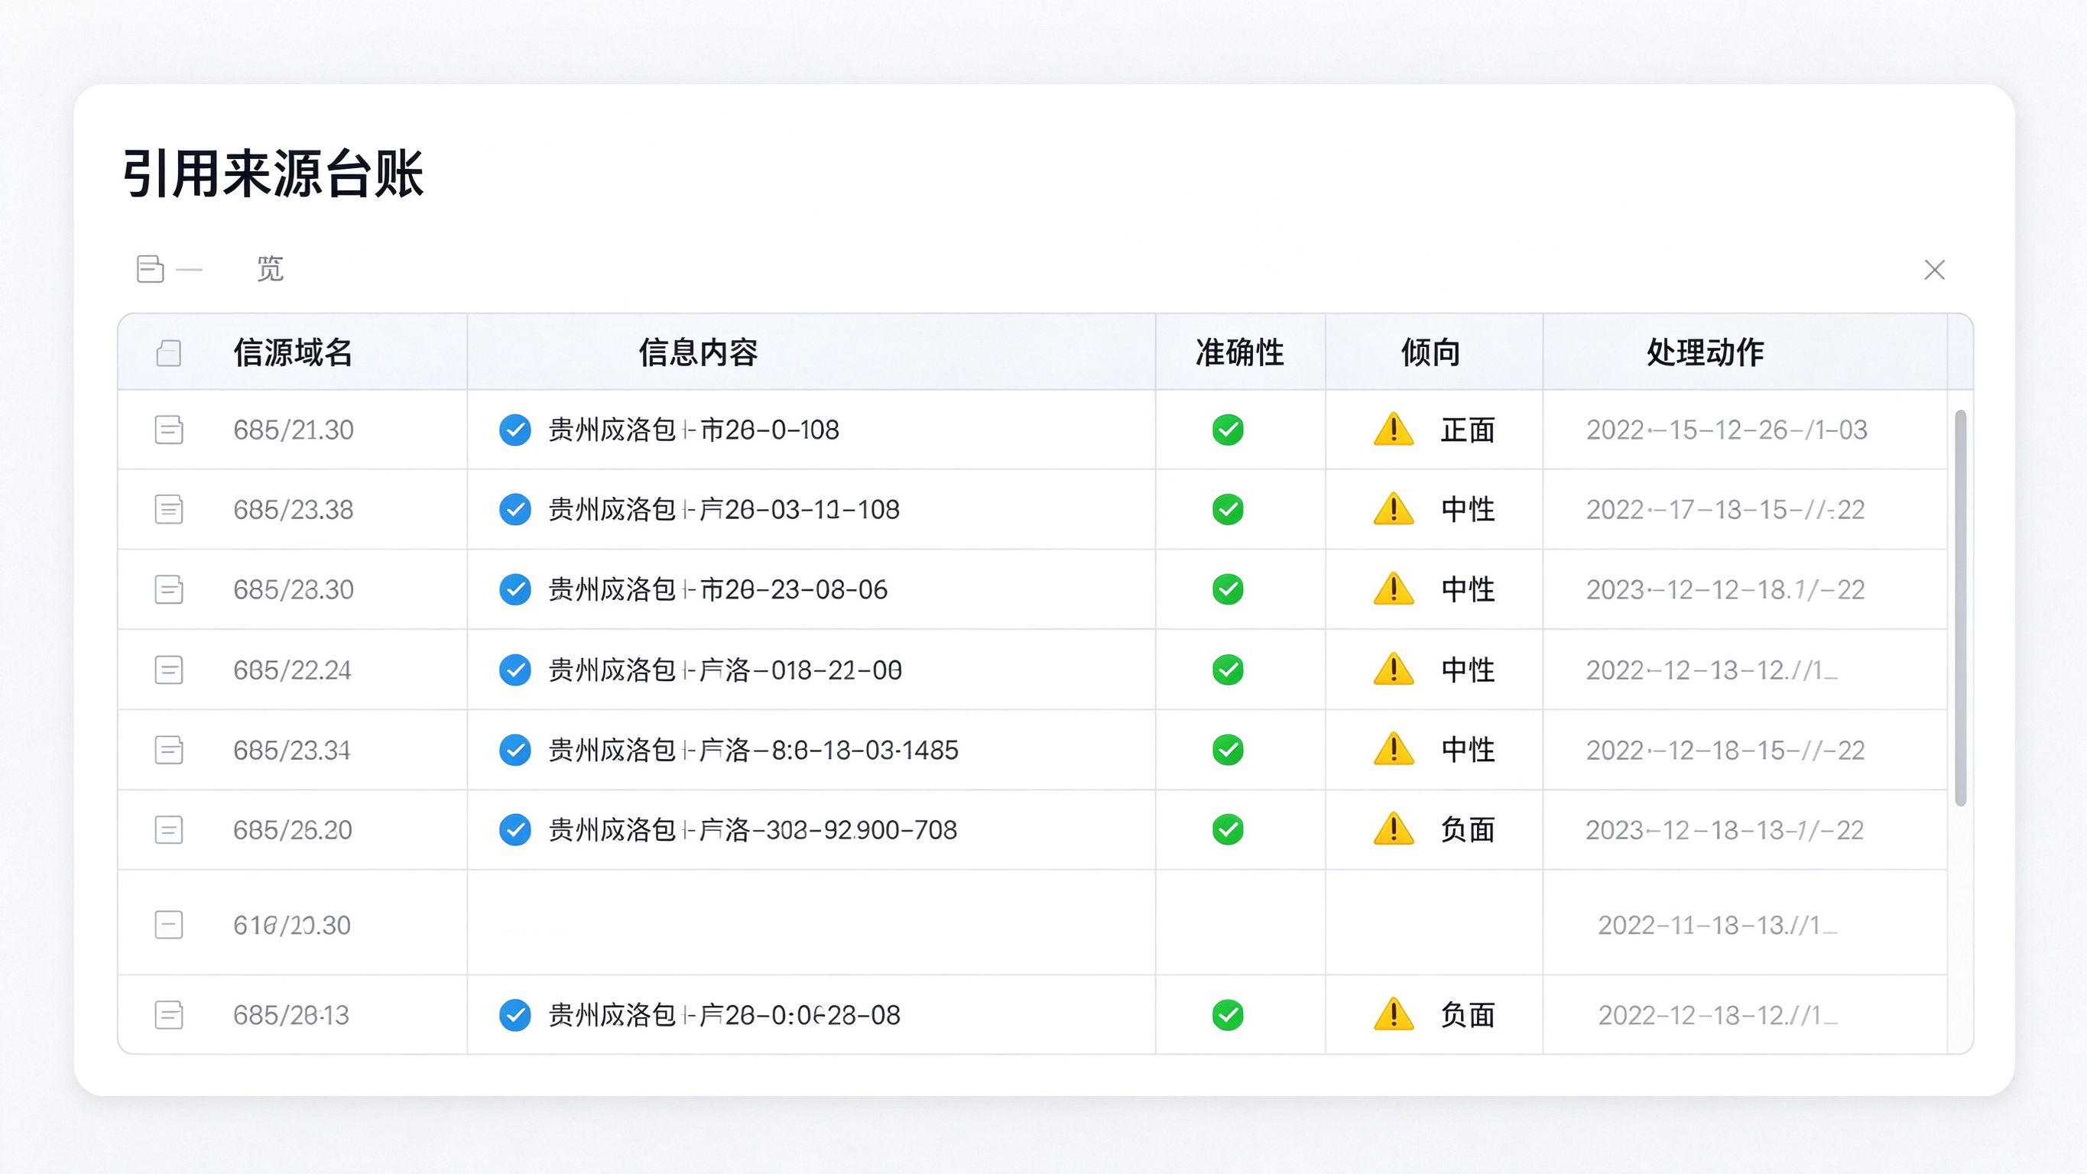Click warning triangle next to 正面
The image size is (2087, 1174).
tap(1394, 430)
